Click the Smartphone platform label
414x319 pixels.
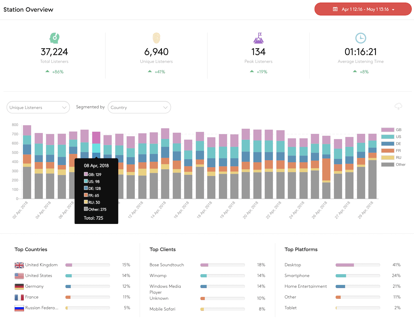tap(297, 276)
